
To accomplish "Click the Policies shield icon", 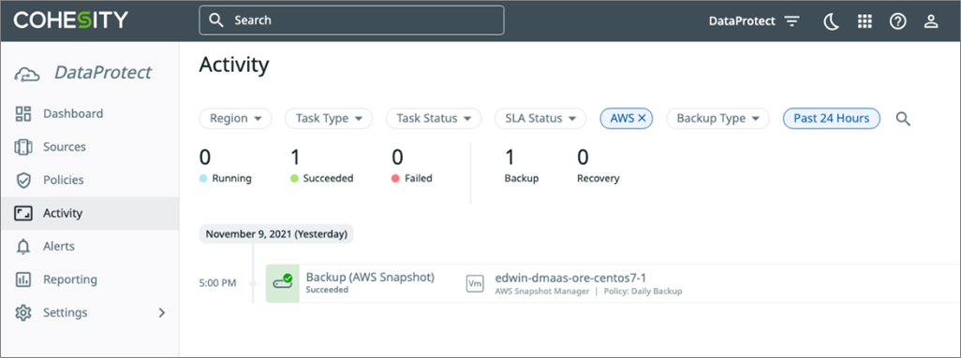I will coord(22,179).
